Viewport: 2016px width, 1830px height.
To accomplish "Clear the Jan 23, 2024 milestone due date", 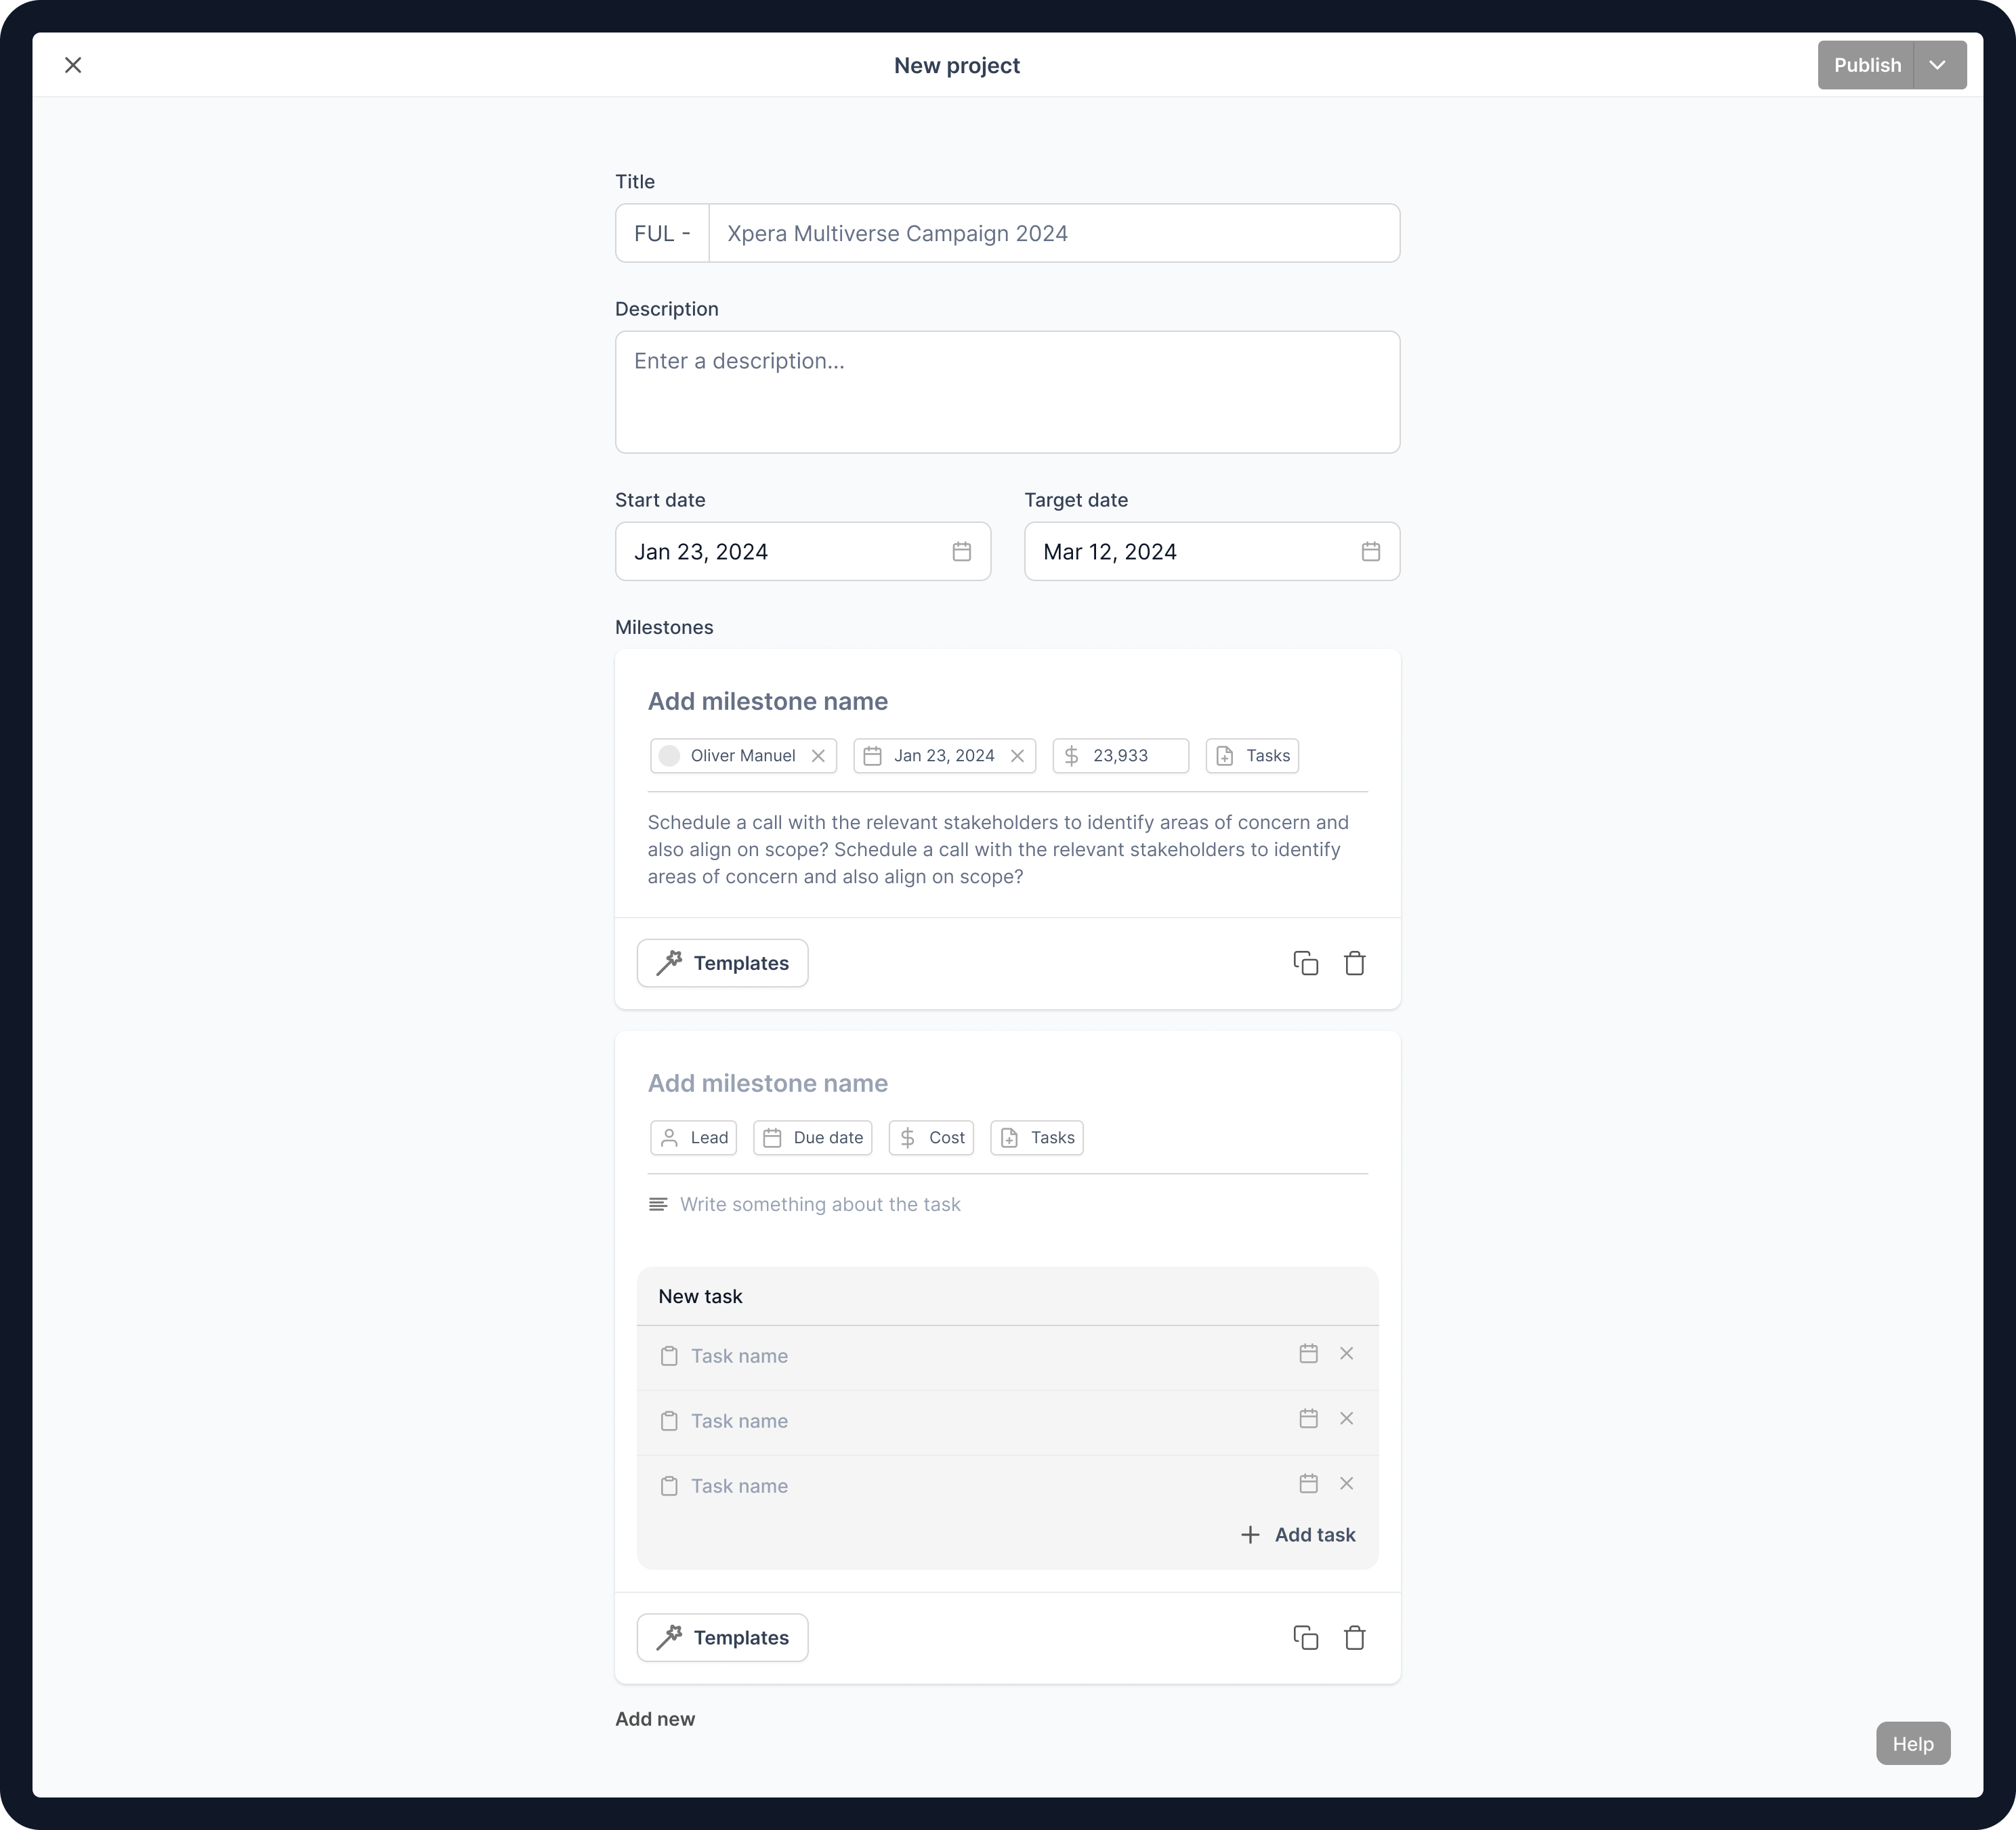I will click(1017, 756).
